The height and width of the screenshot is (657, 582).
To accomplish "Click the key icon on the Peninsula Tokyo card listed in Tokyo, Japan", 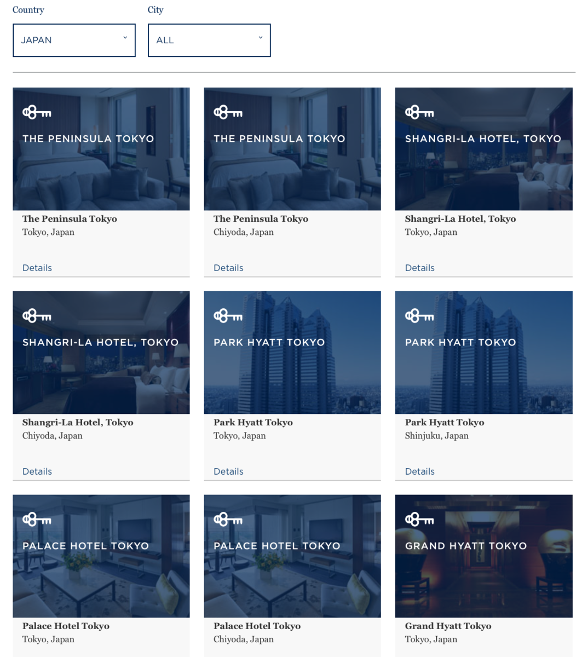I will (37, 113).
